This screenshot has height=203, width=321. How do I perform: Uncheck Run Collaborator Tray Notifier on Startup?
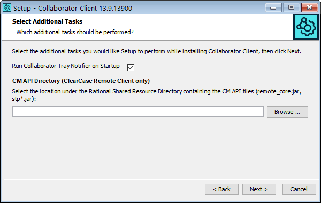tap(131, 67)
